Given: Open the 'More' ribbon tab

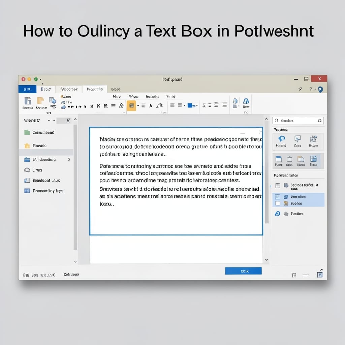Looking at the screenshot, I should [116, 89].
